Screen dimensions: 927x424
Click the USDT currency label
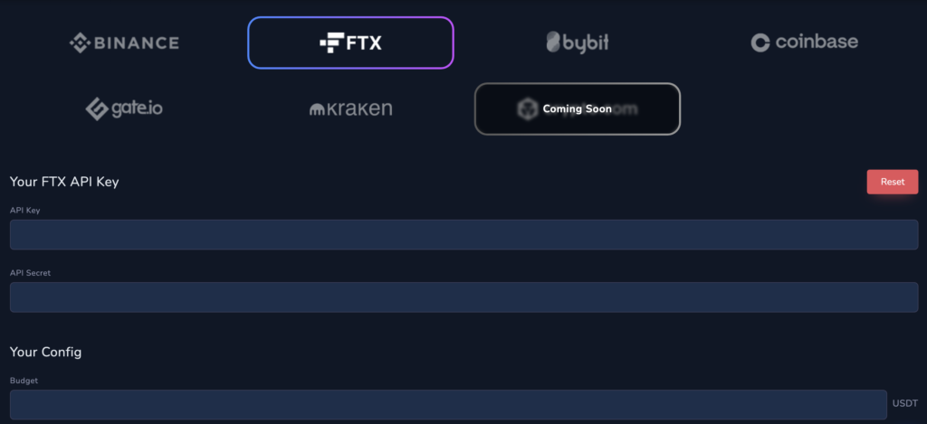(x=904, y=404)
